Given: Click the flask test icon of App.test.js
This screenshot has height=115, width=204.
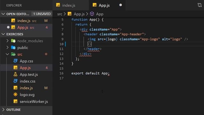Looking at the screenshot, I should click(x=15, y=74).
